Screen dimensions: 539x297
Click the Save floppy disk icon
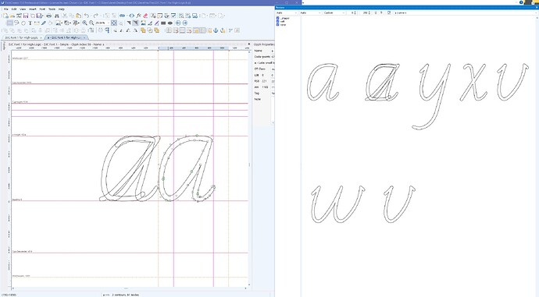coord(26,16)
